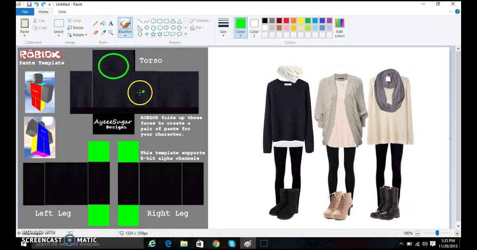The height and width of the screenshot is (250, 477).
Task: Click the zoom out minus button
Action: pos(417,233)
